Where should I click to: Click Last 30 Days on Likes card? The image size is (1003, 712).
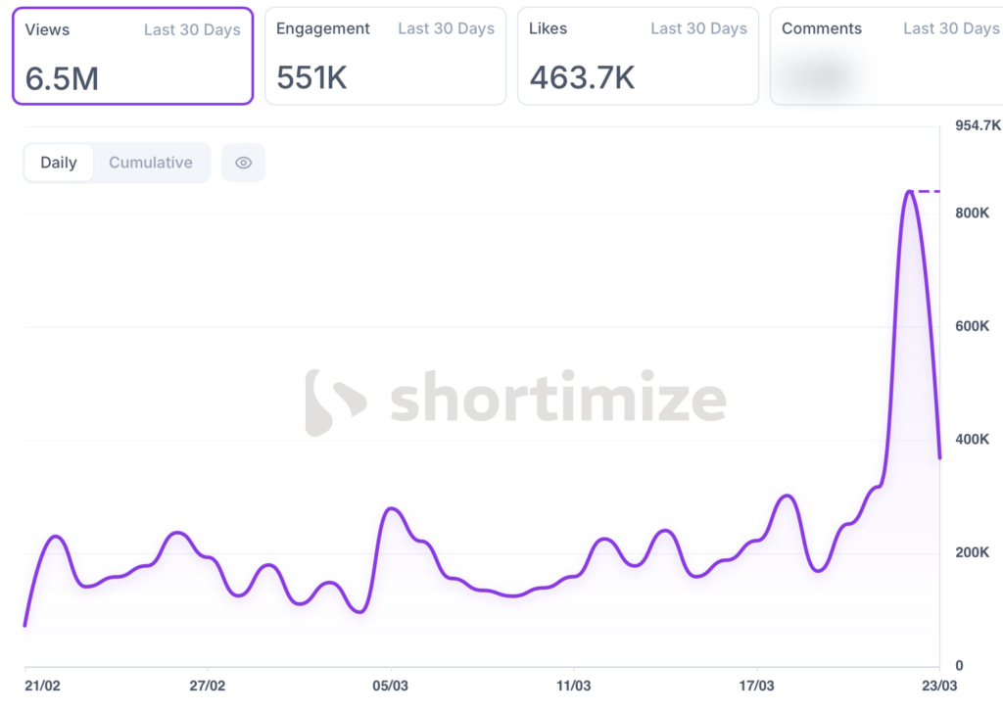pyautogui.click(x=698, y=29)
